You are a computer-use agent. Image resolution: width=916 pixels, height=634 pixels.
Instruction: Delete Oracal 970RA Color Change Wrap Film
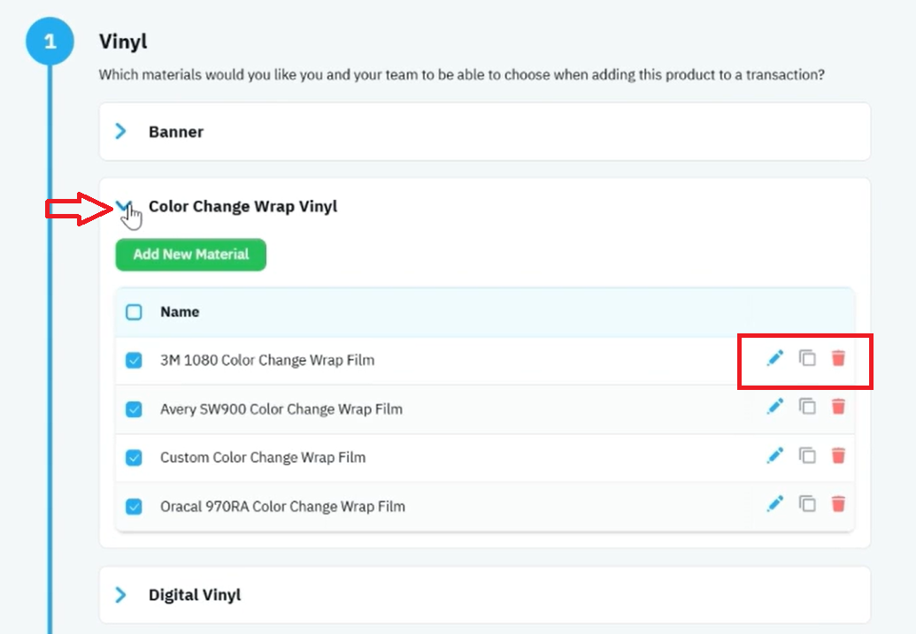[838, 504]
